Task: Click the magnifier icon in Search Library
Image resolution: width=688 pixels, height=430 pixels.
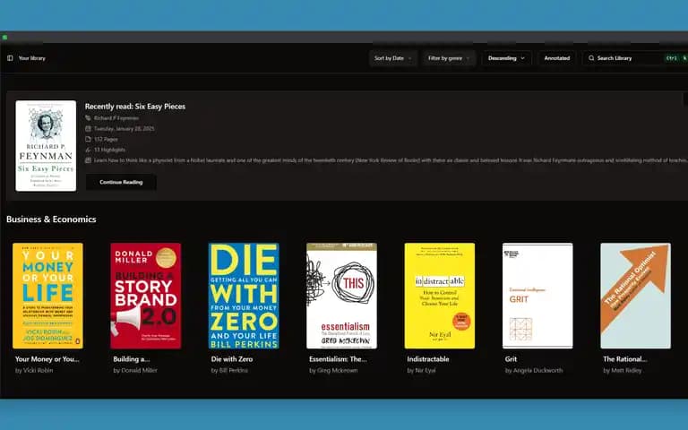Action: coord(591,58)
